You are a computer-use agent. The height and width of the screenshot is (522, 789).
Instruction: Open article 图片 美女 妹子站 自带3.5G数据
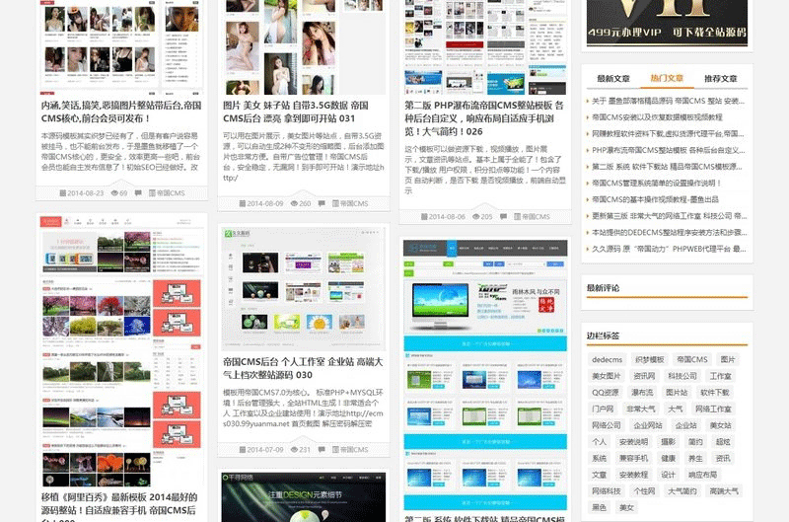click(296, 112)
